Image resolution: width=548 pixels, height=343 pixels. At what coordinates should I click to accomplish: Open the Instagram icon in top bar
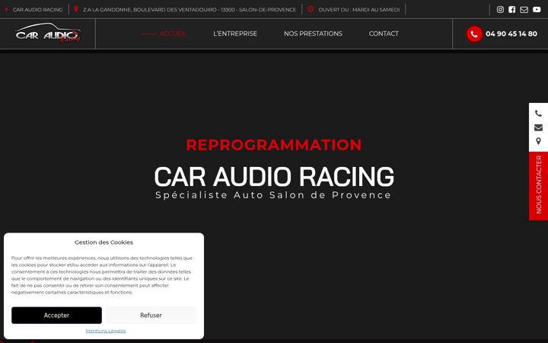click(x=500, y=9)
